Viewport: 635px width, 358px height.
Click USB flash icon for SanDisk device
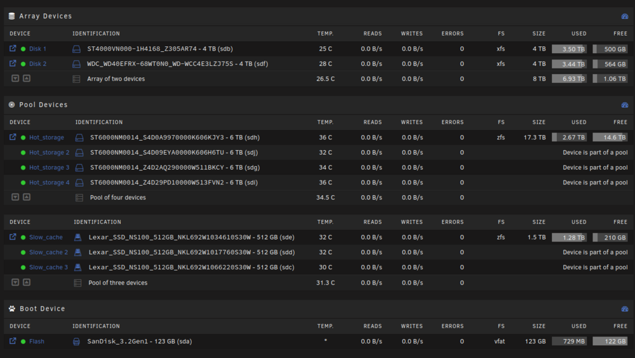point(76,342)
